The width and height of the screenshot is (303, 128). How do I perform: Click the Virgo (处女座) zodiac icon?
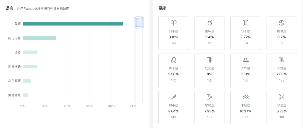210,60
